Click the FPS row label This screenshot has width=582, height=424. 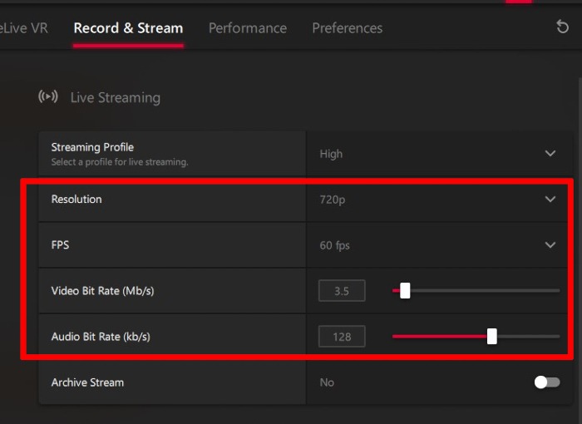(x=60, y=244)
